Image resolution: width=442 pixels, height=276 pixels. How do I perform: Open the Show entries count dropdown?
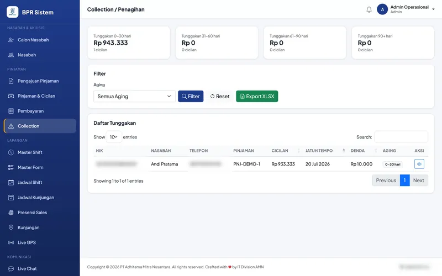(114, 137)
